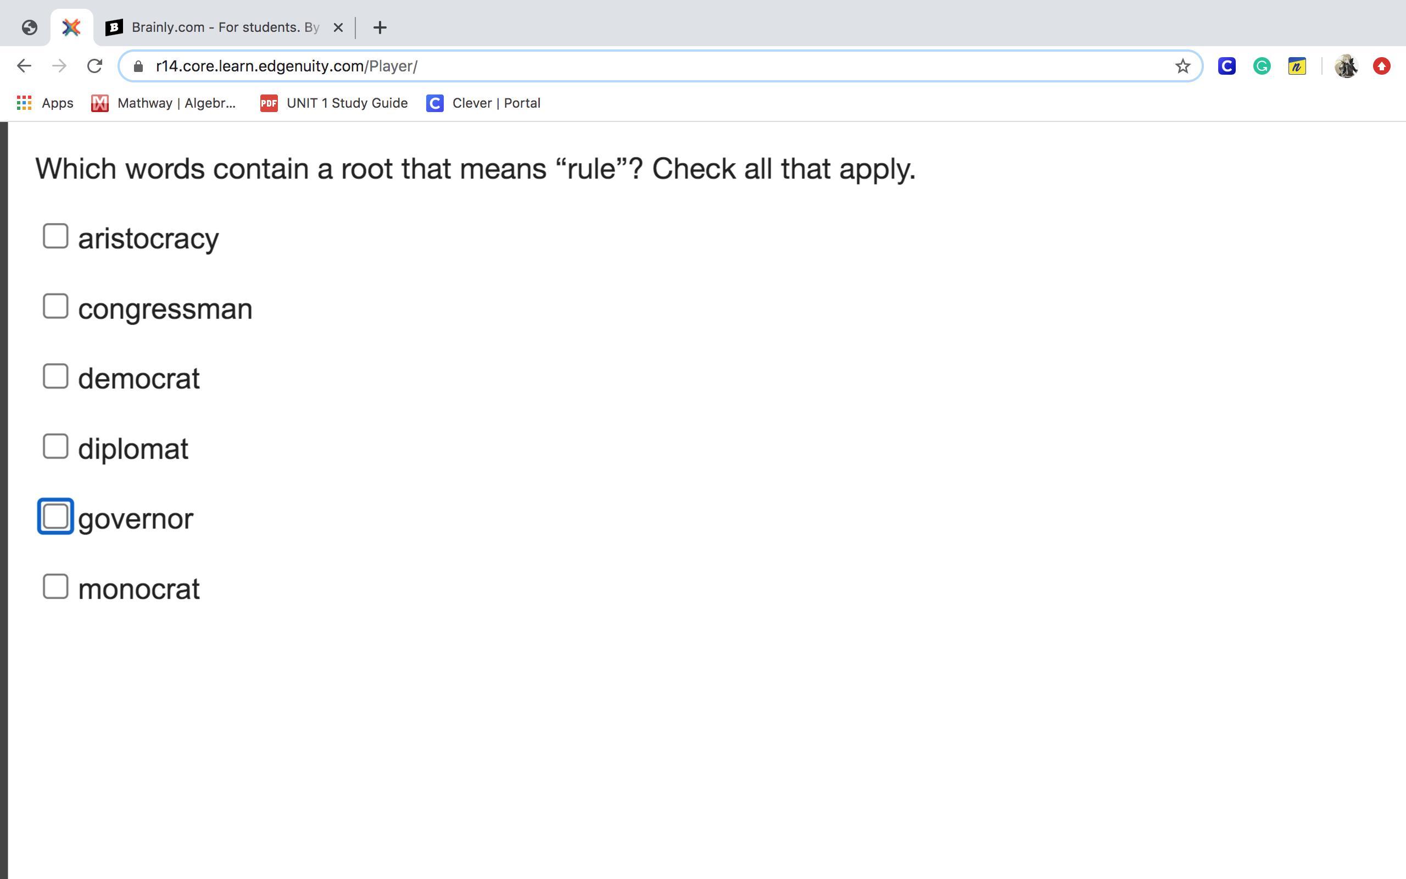1406x879 pixels.
Task: View site info via lock icon
Action: [138, 66]
